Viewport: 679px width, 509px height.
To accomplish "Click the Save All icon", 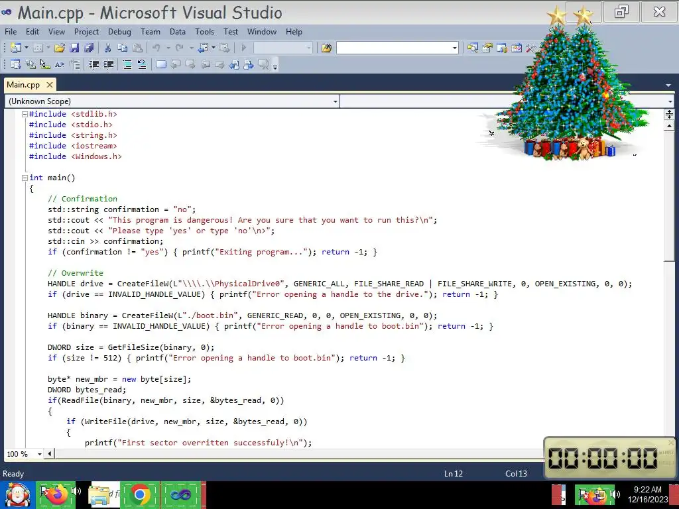I will pyautogui.click(x=90, y=48).
